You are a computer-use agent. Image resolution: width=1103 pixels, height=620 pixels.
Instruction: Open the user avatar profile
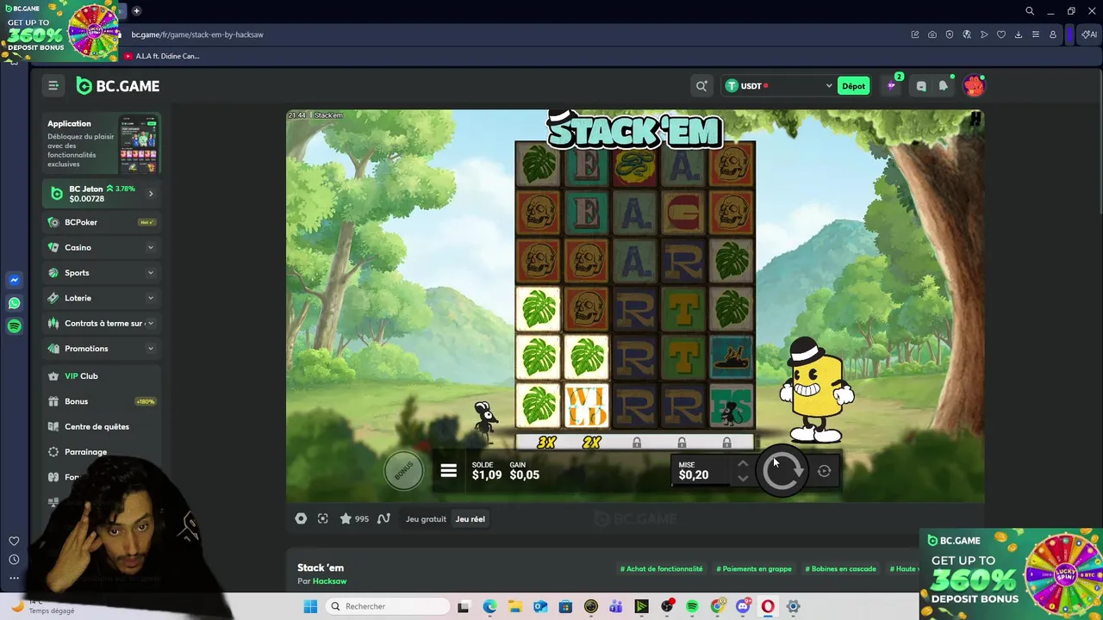pos(974,85)
